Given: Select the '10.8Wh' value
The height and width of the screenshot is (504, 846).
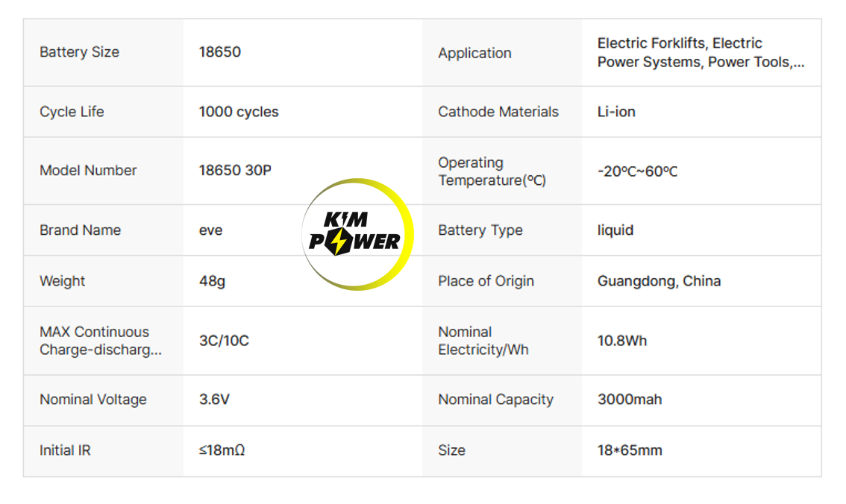Looking at the screenshot, I should (x=621, y=341).
